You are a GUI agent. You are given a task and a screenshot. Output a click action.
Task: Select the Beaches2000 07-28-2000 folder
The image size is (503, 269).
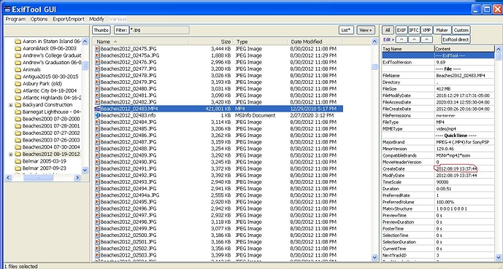click(51, 119)
